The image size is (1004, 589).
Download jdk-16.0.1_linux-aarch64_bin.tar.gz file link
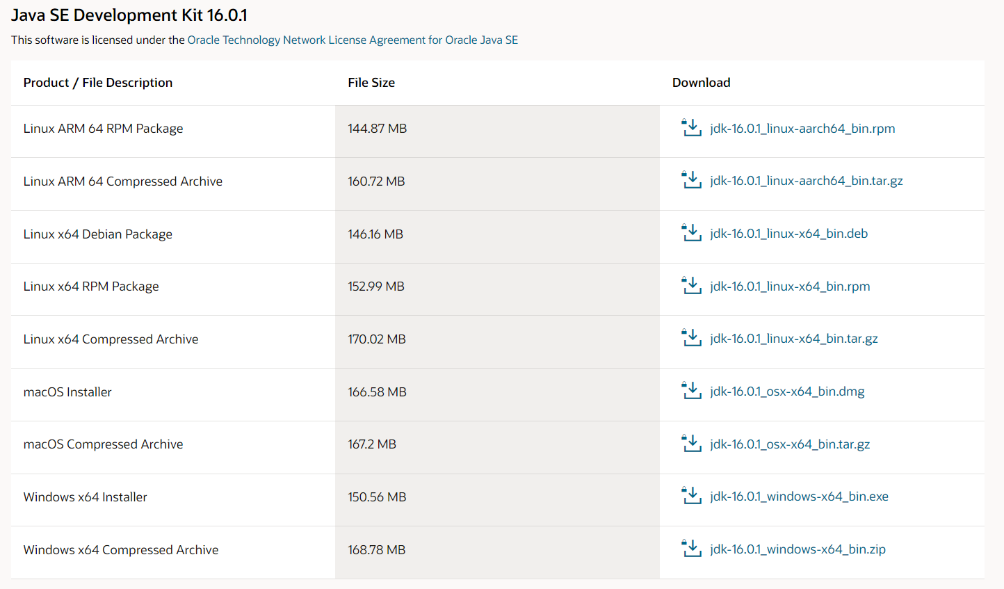tap(807, 181)
